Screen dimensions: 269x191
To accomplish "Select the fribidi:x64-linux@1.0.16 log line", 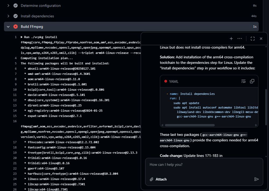I will (47, 163).
